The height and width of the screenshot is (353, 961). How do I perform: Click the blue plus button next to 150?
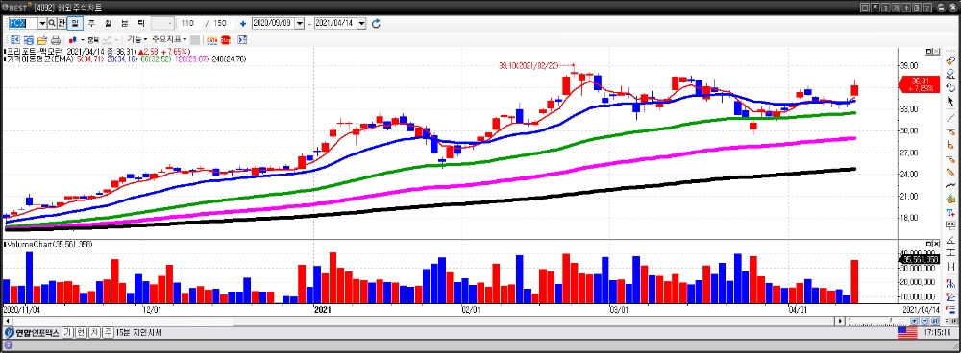(x=243, y=23)
